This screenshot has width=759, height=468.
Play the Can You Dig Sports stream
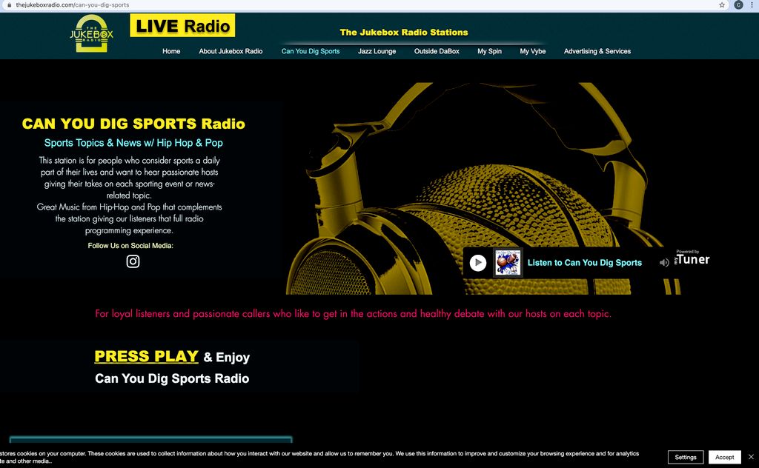(478, 263)
